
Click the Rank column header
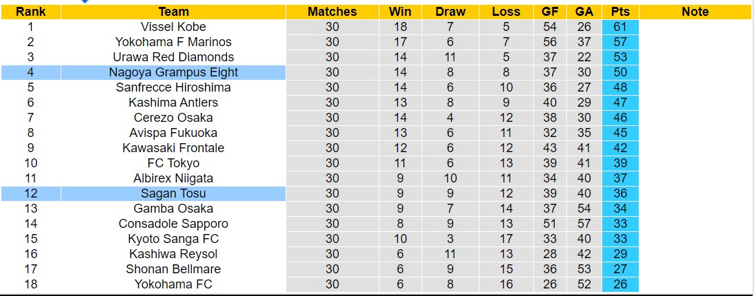tap(30, 12)
